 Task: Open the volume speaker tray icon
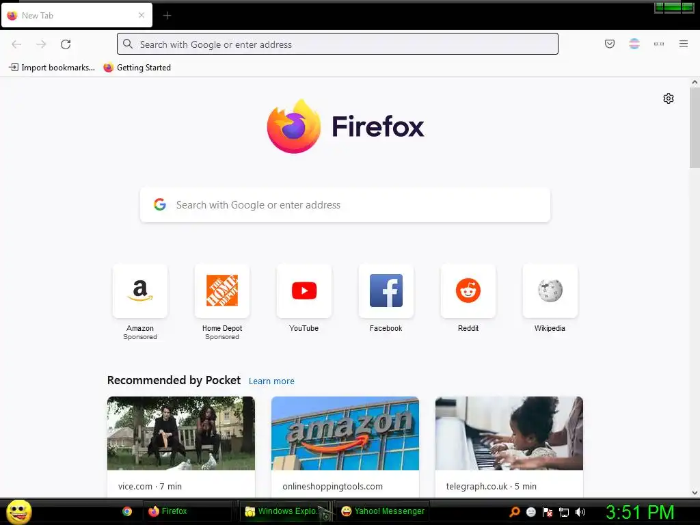click(580, 512)
